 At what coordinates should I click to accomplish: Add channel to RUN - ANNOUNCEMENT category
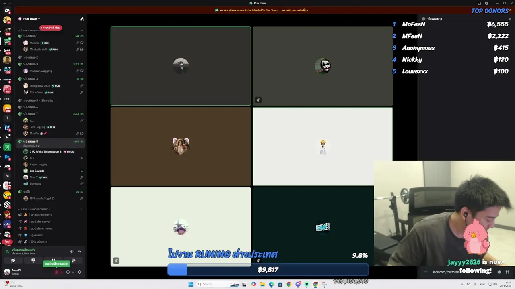point(82,209)
